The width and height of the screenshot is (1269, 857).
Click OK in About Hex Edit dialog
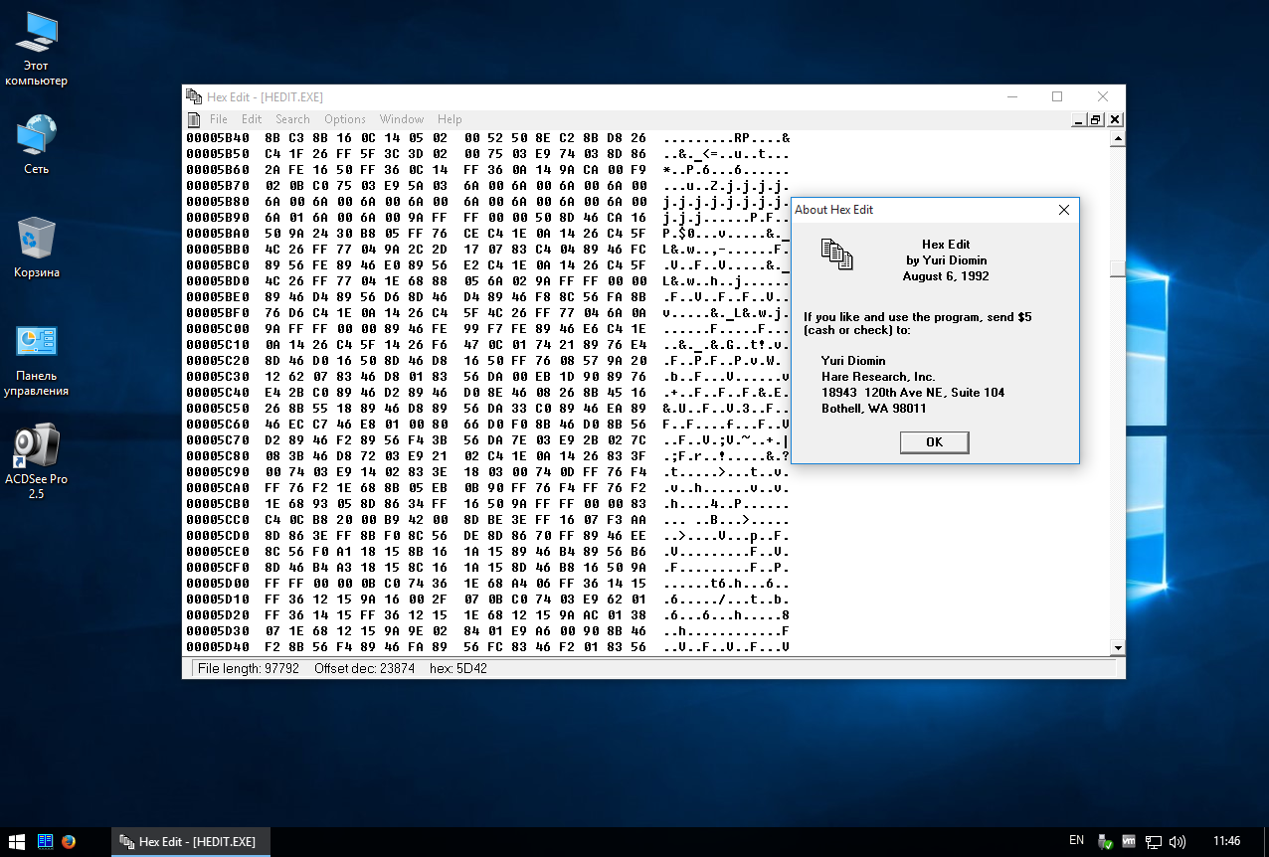[934, 442]
